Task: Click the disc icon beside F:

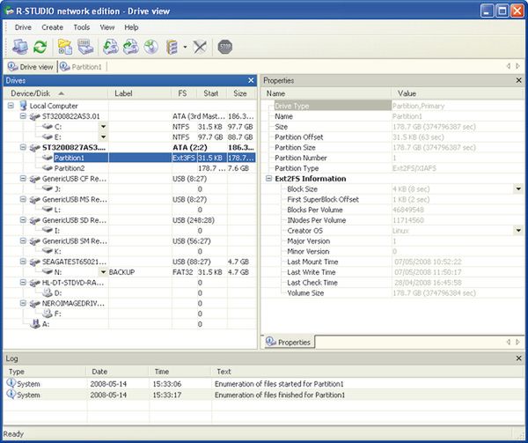Action: point(48,314)
